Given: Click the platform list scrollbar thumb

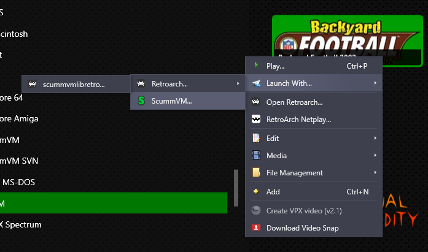Looking at the screenshot, I should 236,188.
